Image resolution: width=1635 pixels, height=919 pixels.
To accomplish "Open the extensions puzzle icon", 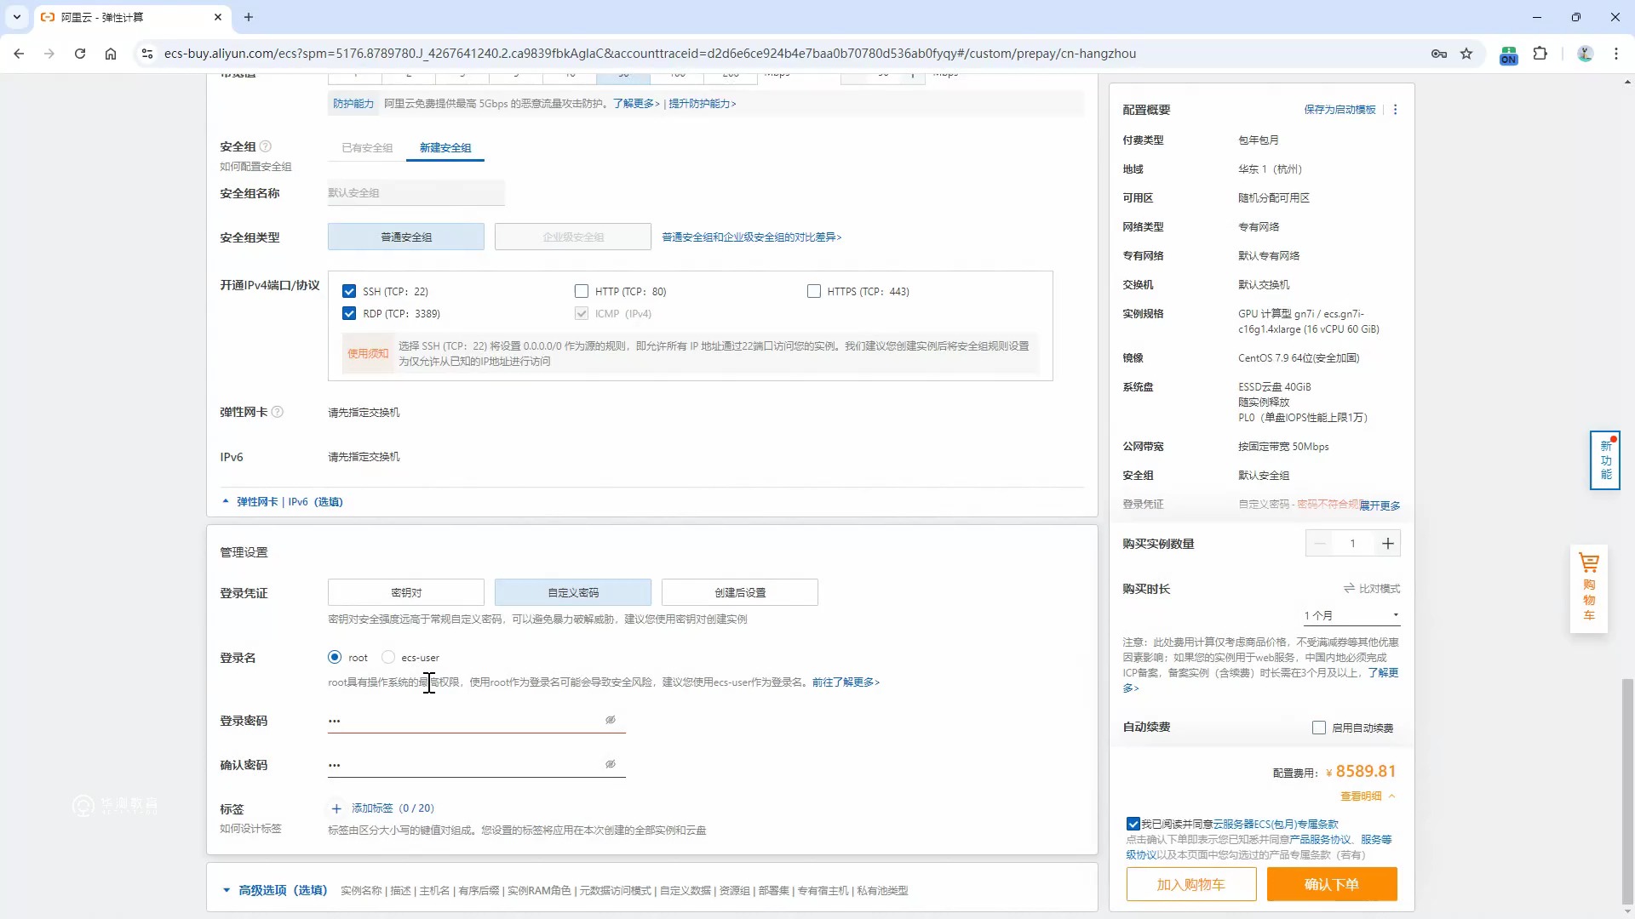I will coord(1540,54).
